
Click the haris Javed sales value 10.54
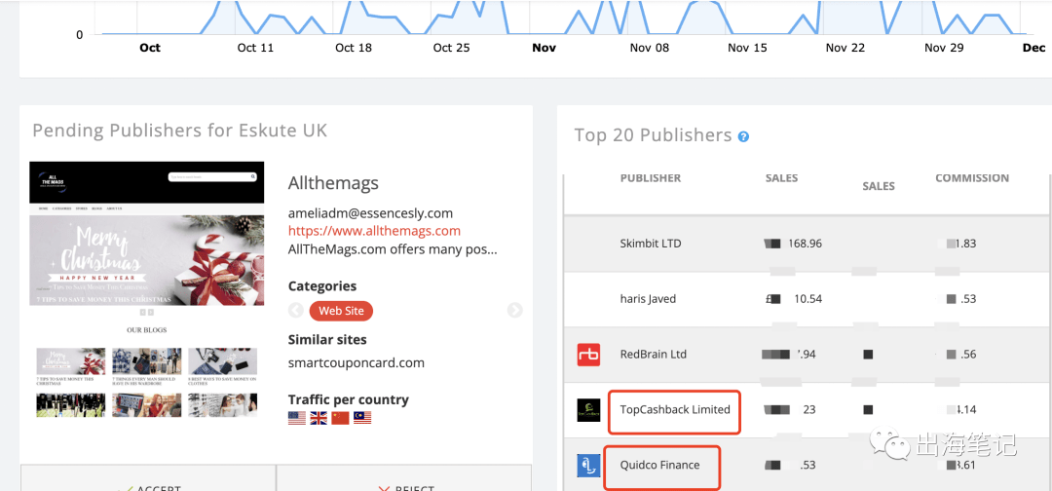tap(808, 299)
